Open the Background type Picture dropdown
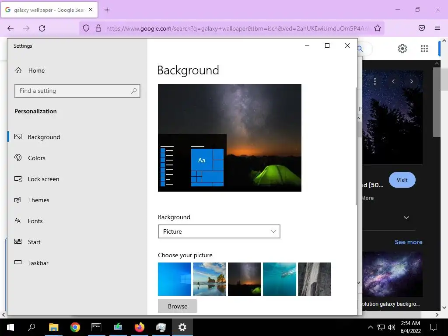 tap(219, 231)
